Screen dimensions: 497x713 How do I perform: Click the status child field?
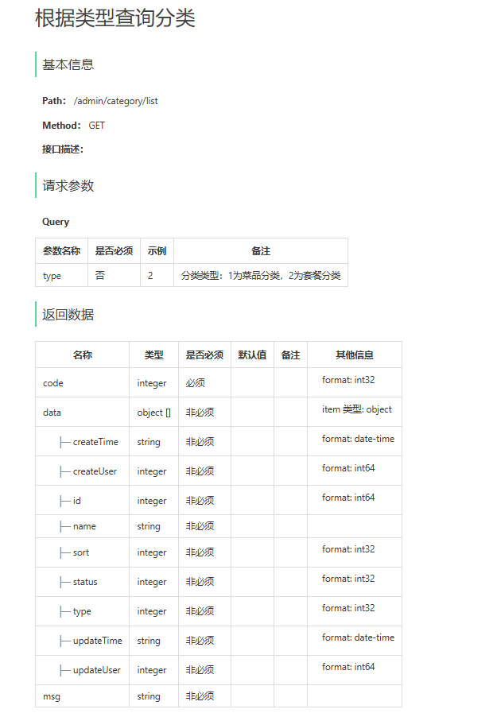pos(85,581)
